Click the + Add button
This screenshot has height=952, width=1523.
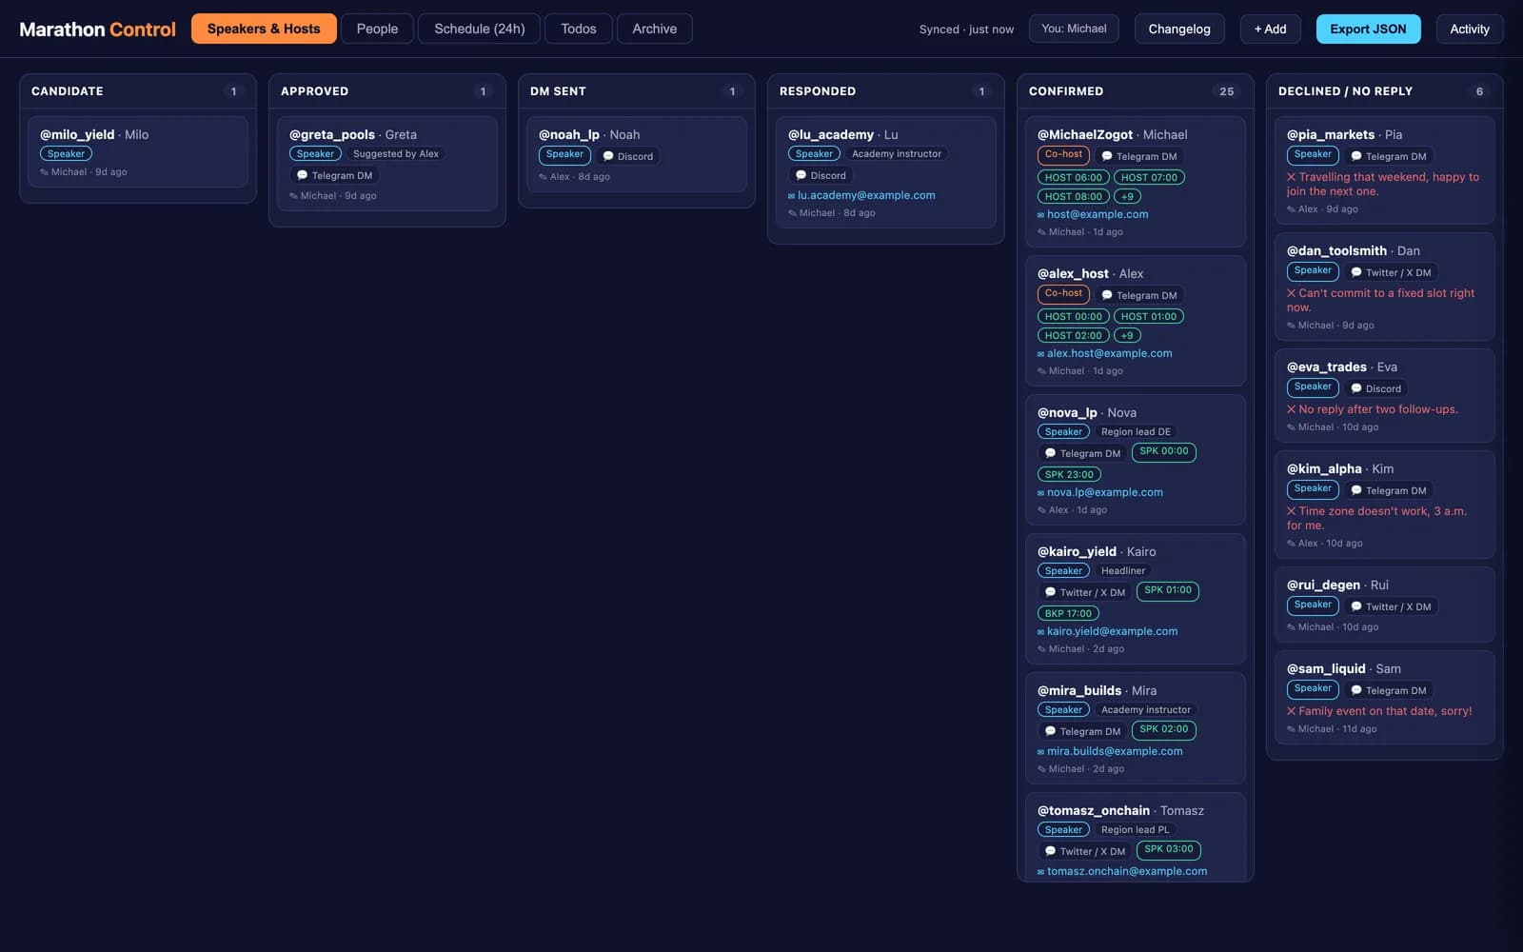point(1270,29)
